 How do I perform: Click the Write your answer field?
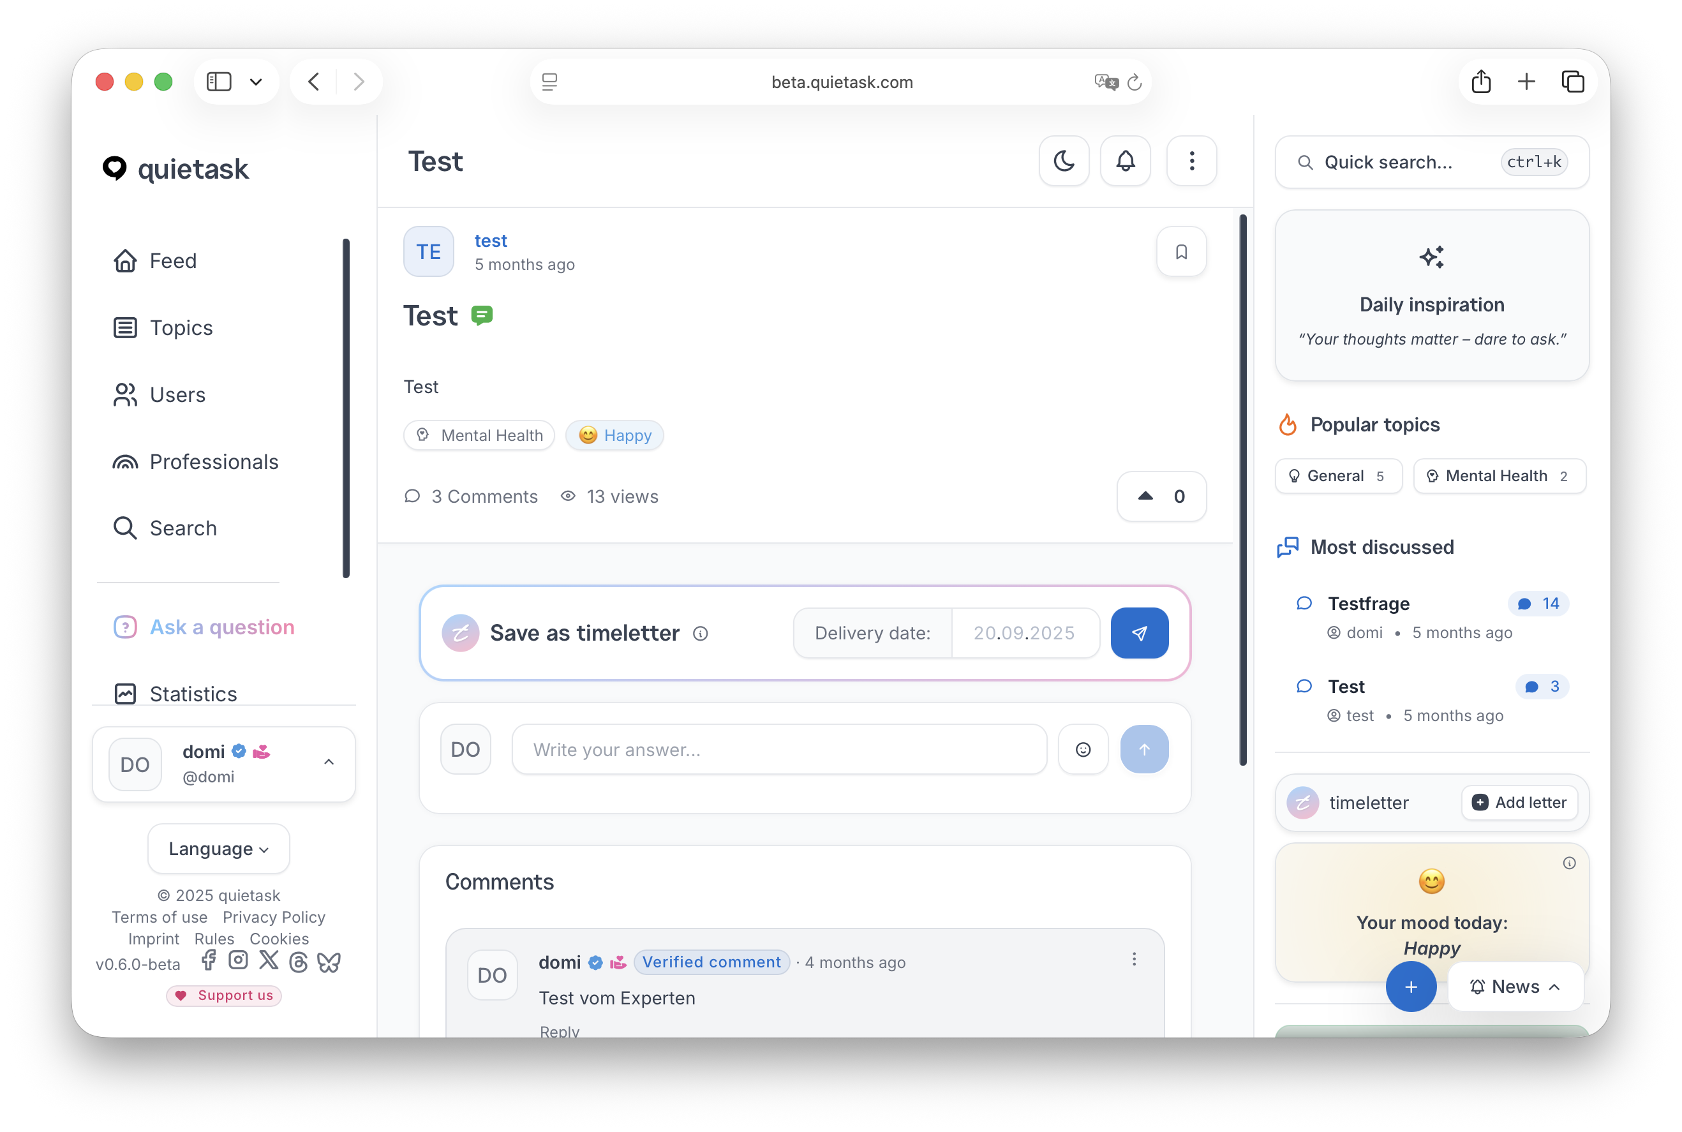pos(778,749)
